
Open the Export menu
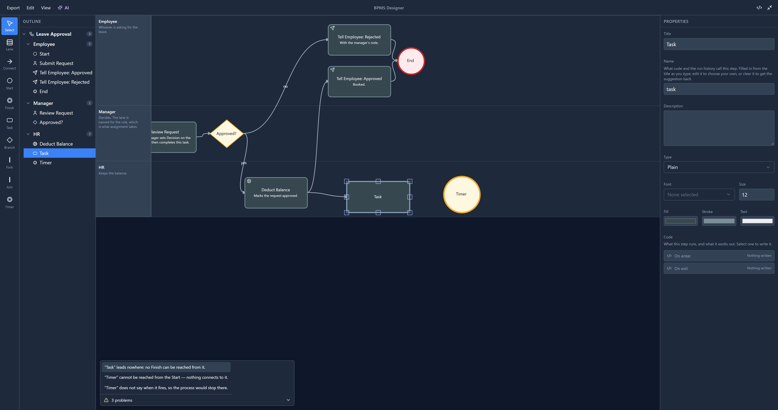13,8
